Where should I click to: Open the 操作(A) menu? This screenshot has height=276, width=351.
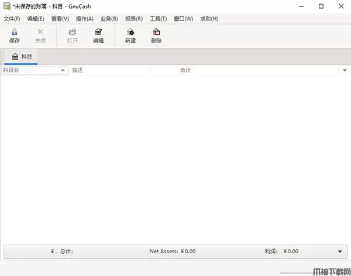coord(85,19)
